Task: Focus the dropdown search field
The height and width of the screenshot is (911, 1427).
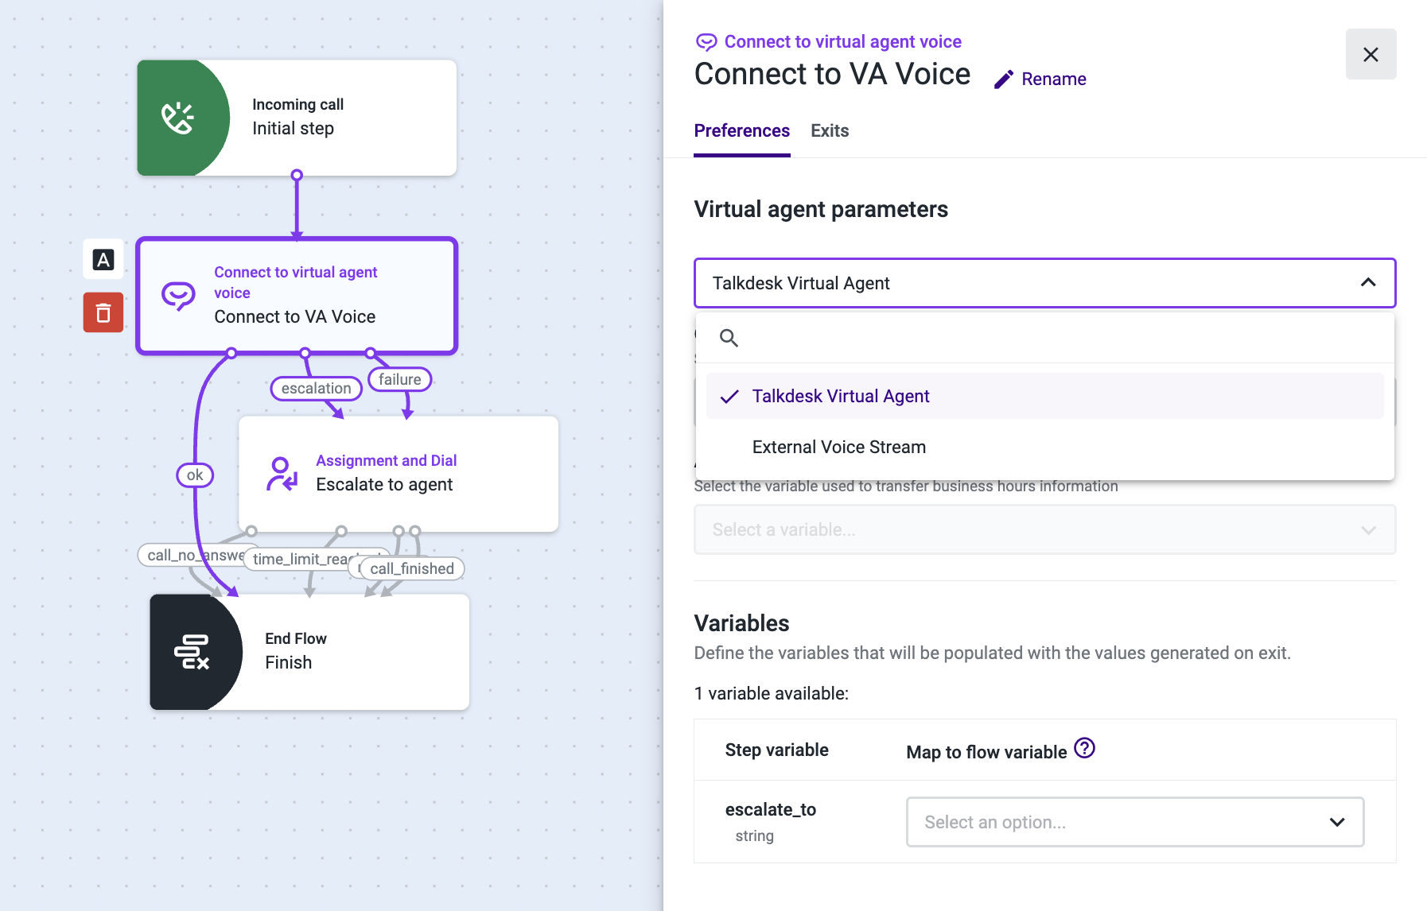Action: (1044, 338)
